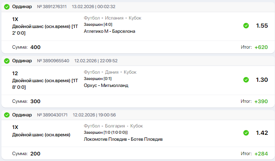Click result total +284
The image size is (275, 161).
(x=261, y=154)
